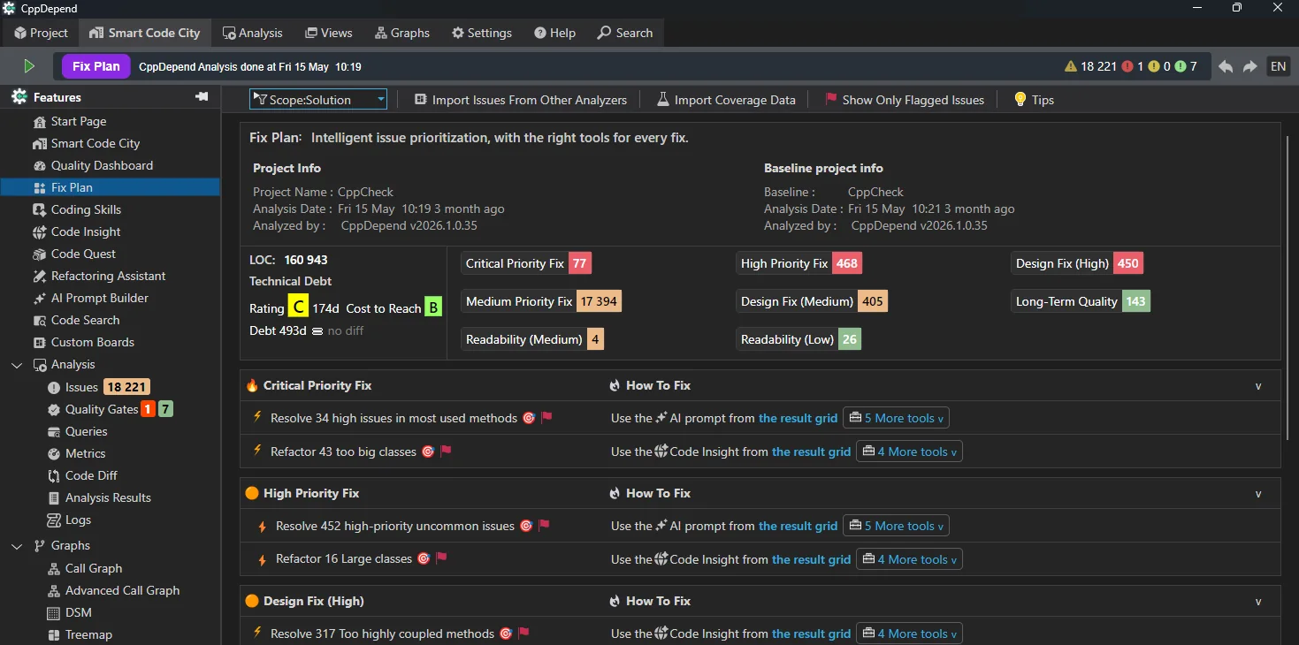
Task: Open the Analysis menu
Action: pos(253,33)
